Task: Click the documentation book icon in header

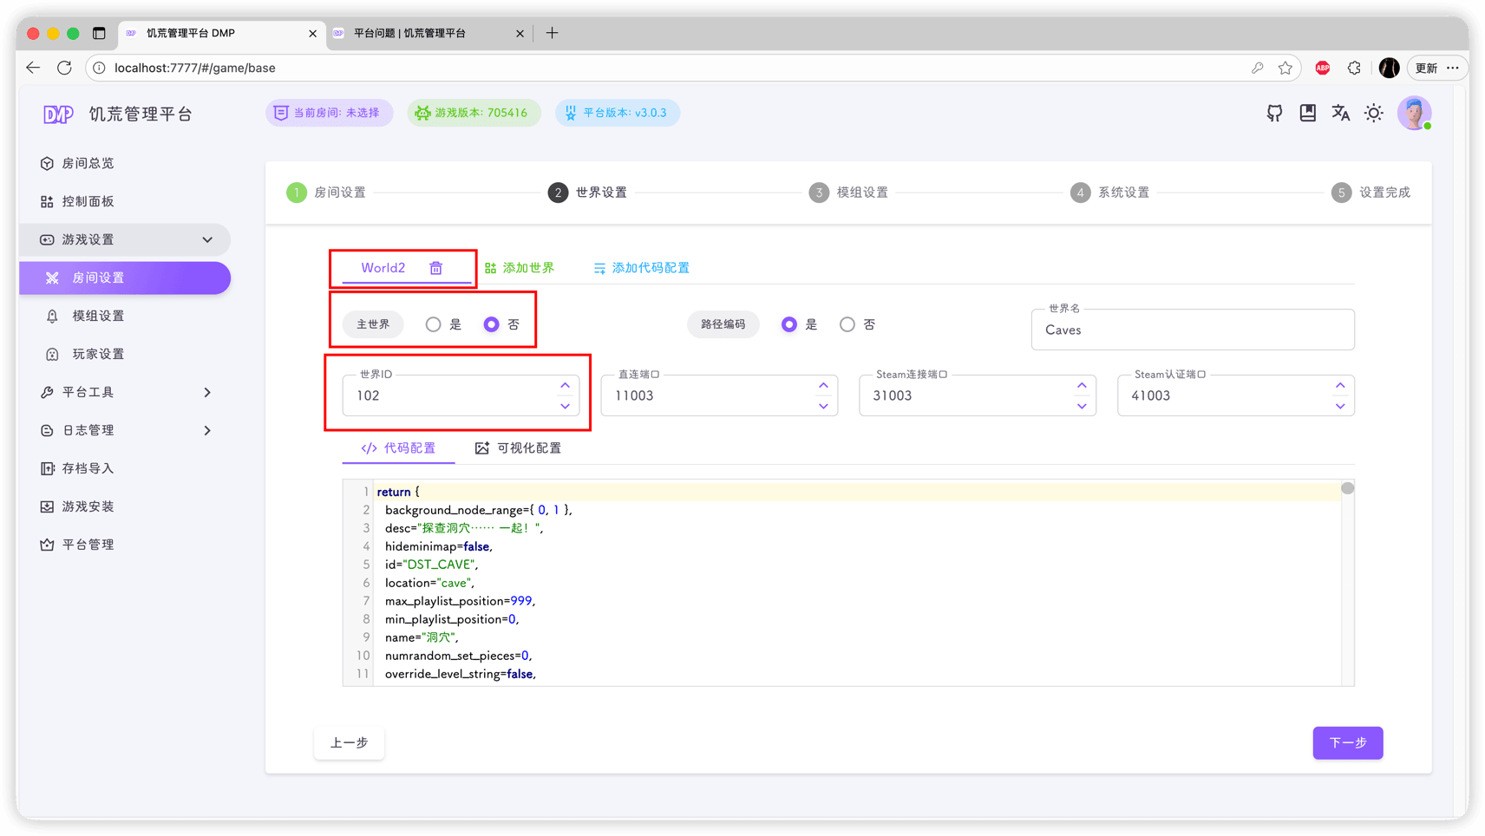Action: point(1307,113)
